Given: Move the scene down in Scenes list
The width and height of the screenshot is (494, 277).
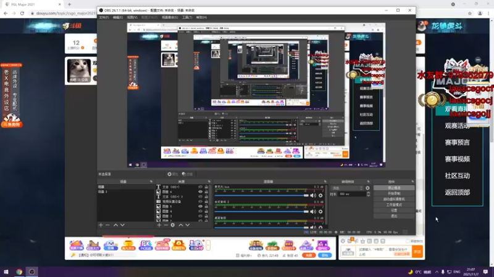Looking at the screenshot, I should coord(122,225).
